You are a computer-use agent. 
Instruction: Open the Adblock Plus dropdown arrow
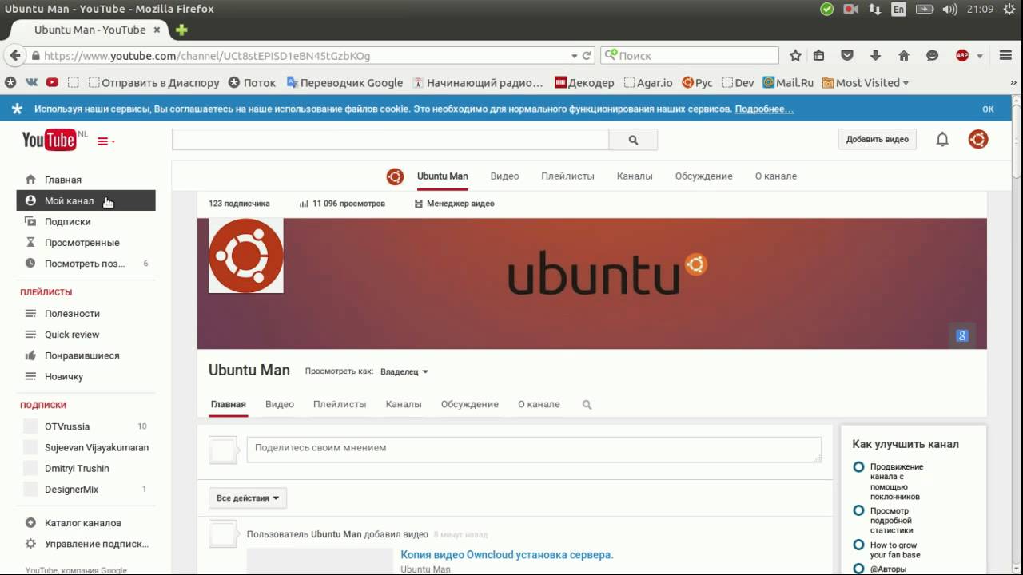[x=980, y=57]
